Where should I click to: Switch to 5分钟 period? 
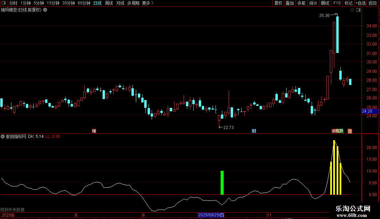(39, 3)
